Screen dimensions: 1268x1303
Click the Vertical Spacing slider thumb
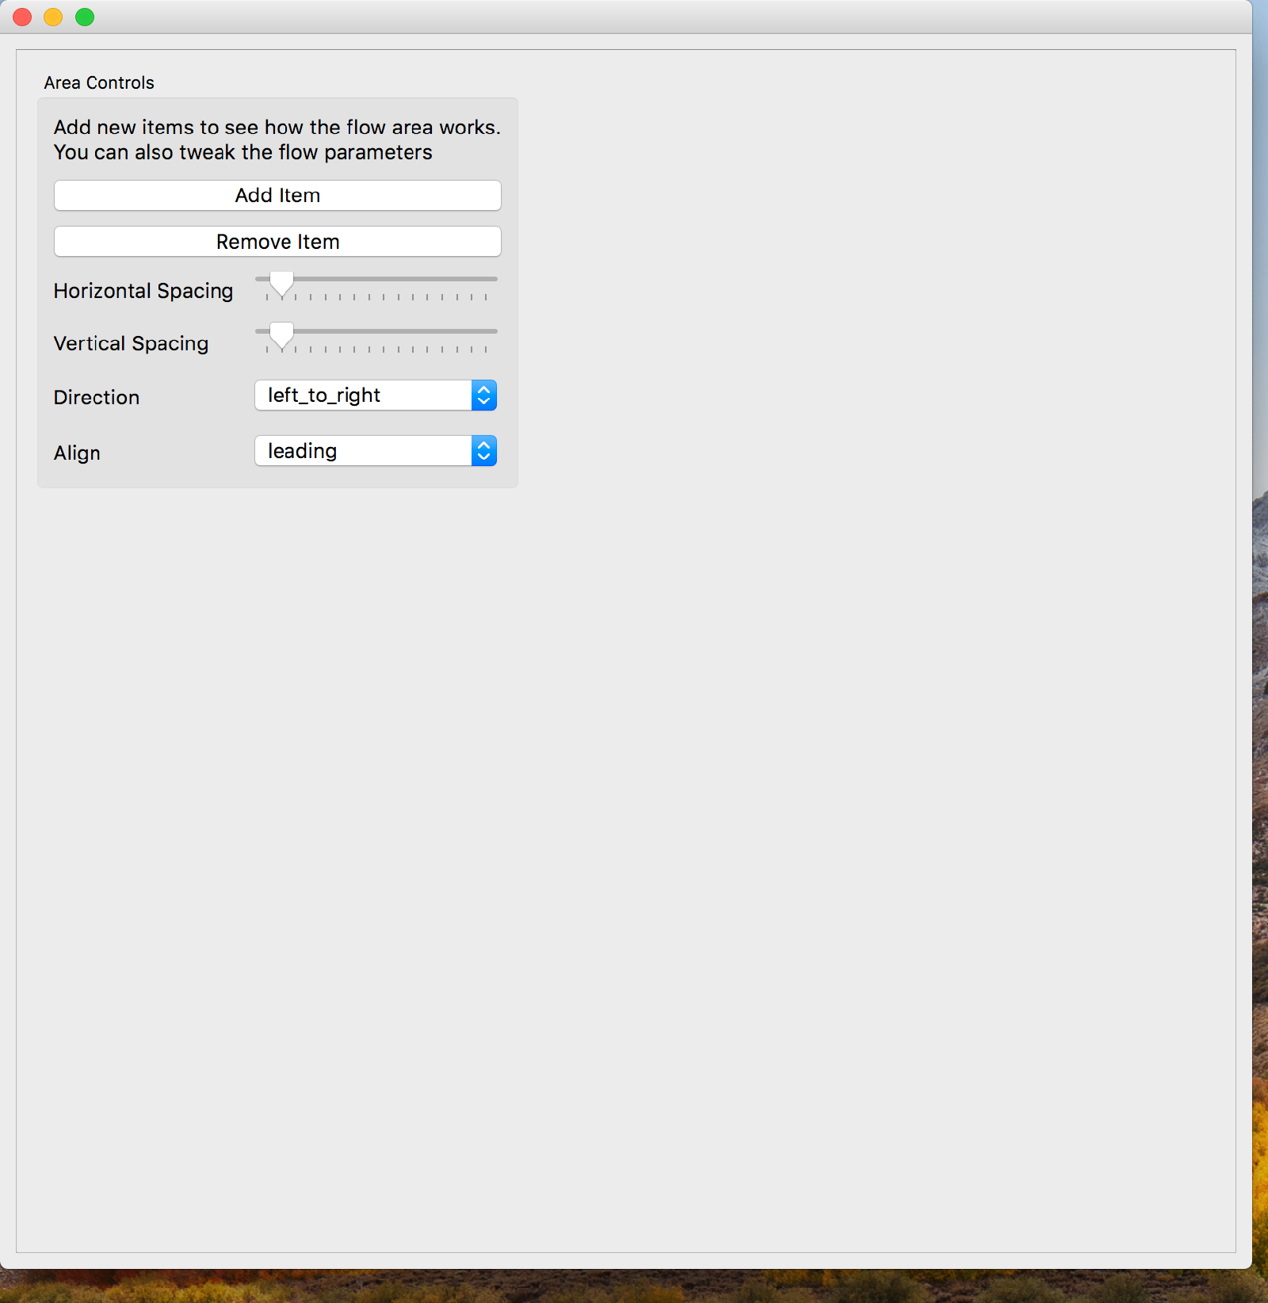[281, 335]
